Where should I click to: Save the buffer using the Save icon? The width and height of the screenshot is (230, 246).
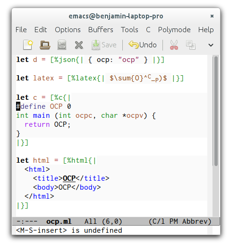(x=104, y=45)
